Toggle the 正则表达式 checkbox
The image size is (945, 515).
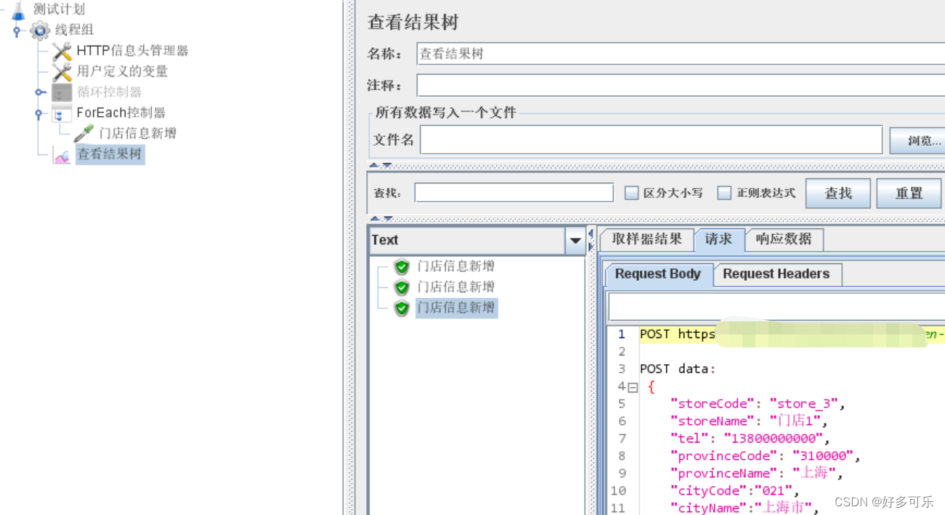pos(724,193)
